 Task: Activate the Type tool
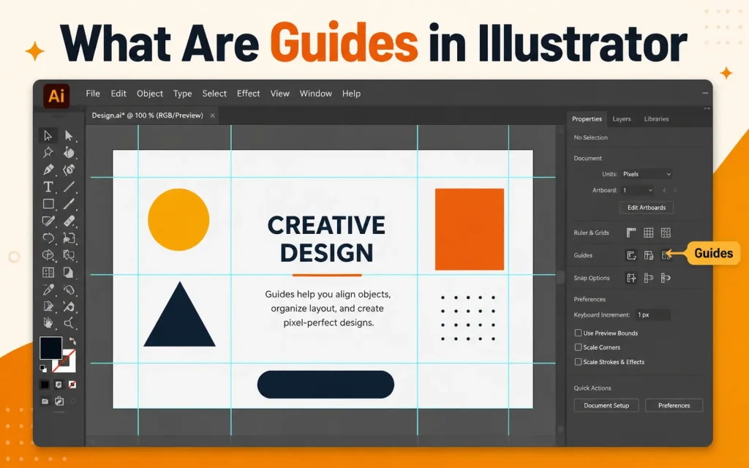point(48,186)
